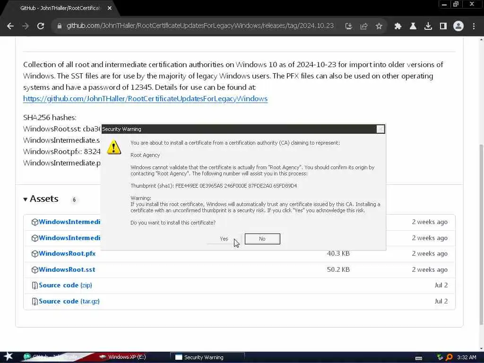Open the Extensions puzzle icon

398,26
